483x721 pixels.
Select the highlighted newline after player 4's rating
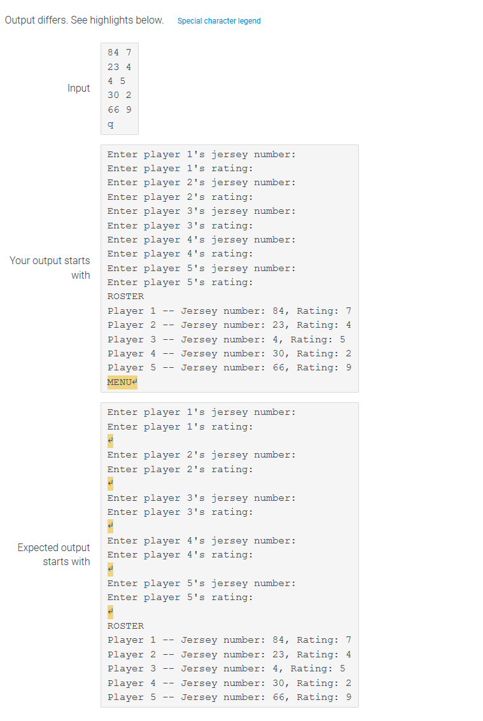tap(109, 568)
